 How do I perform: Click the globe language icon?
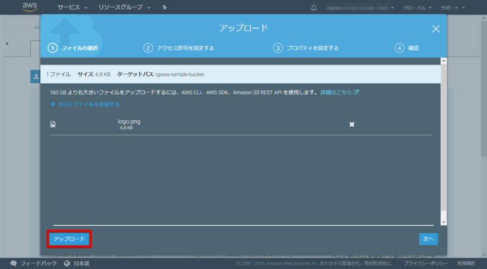[x=67, y=264]
